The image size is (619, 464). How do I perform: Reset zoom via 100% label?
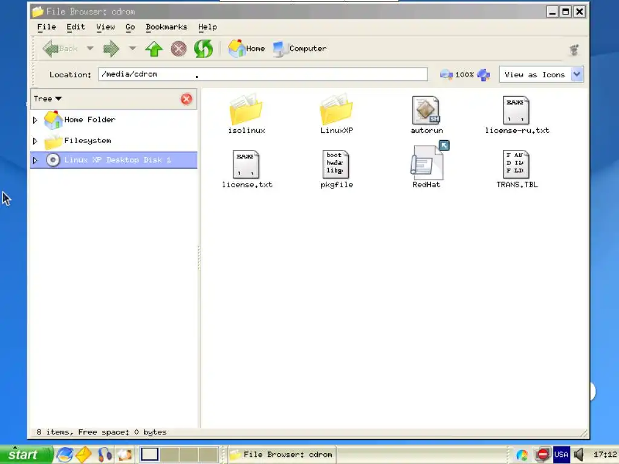click(x=464, y=74)
